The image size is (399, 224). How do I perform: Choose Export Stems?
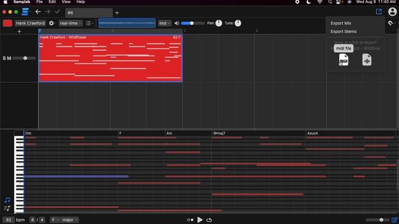click(344, 32)
